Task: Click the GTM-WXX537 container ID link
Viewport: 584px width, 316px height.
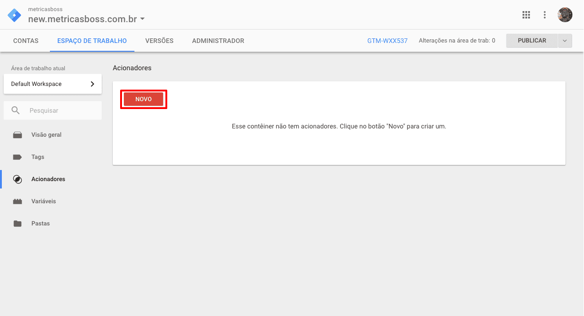Action: (x=387, y=41)
